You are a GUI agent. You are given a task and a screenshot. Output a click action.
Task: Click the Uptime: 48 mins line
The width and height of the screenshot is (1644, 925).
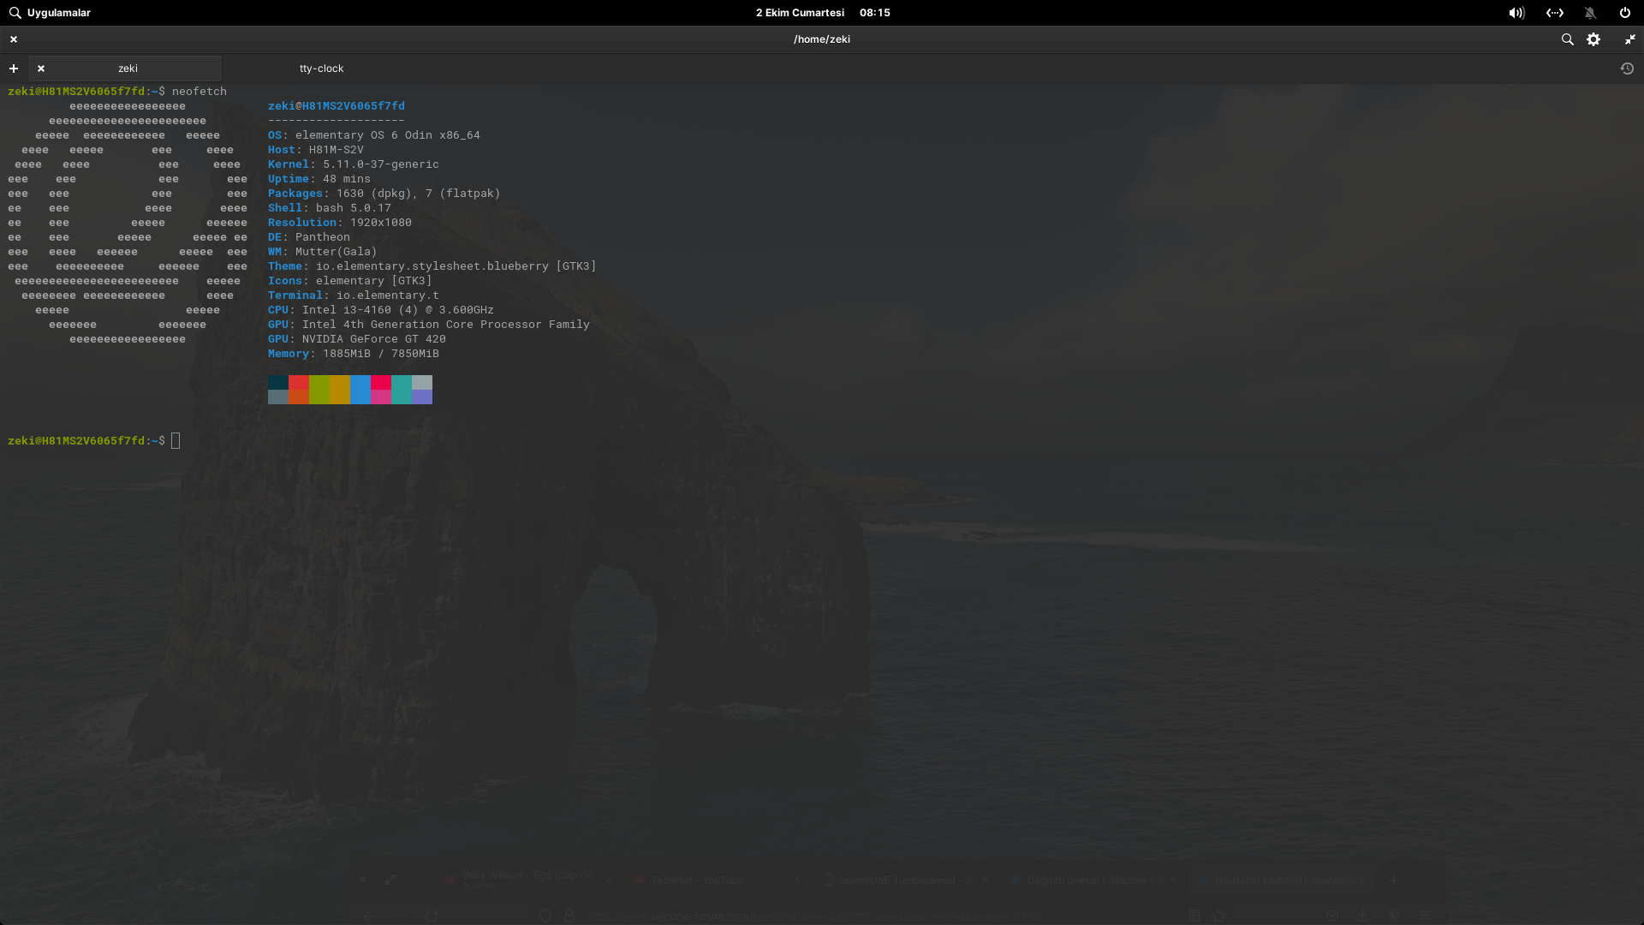tap(319, 179)
